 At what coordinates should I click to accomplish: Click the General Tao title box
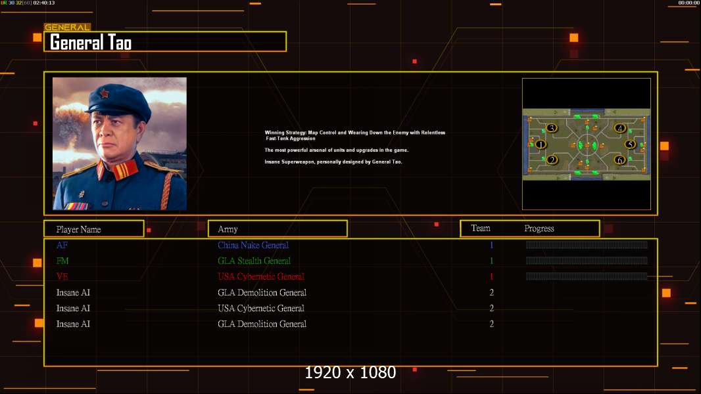(165, 41)
